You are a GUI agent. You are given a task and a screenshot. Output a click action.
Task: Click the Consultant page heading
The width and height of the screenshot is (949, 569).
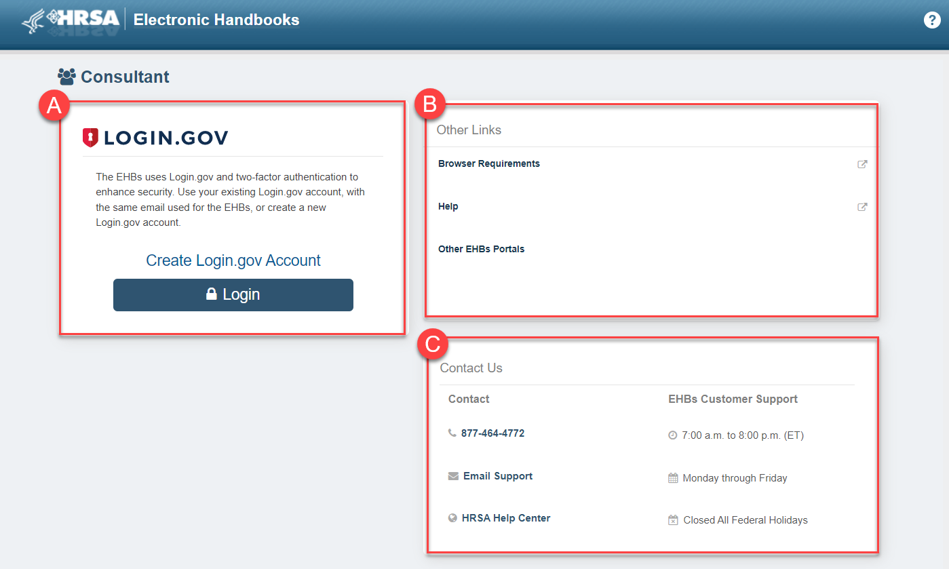point(125,77)
